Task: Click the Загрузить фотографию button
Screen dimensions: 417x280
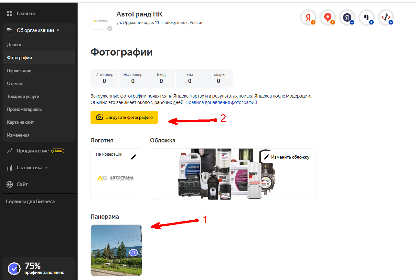Action: [x=124, y=117]
